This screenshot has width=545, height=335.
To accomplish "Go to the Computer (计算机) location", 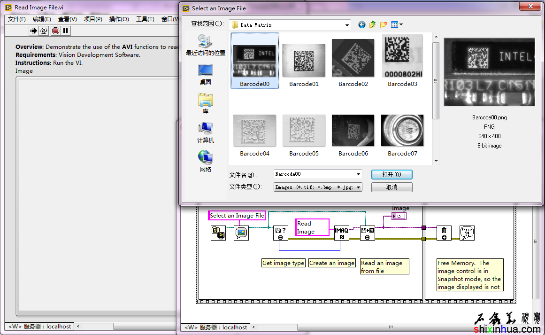I will pos(206,133).
